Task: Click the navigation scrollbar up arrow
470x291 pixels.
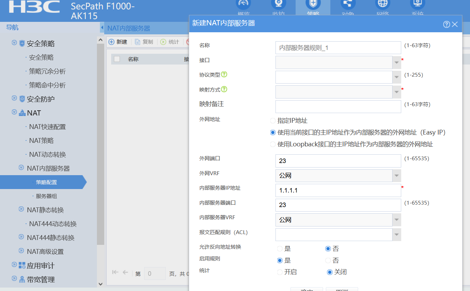Action: [x=100, y=40]
